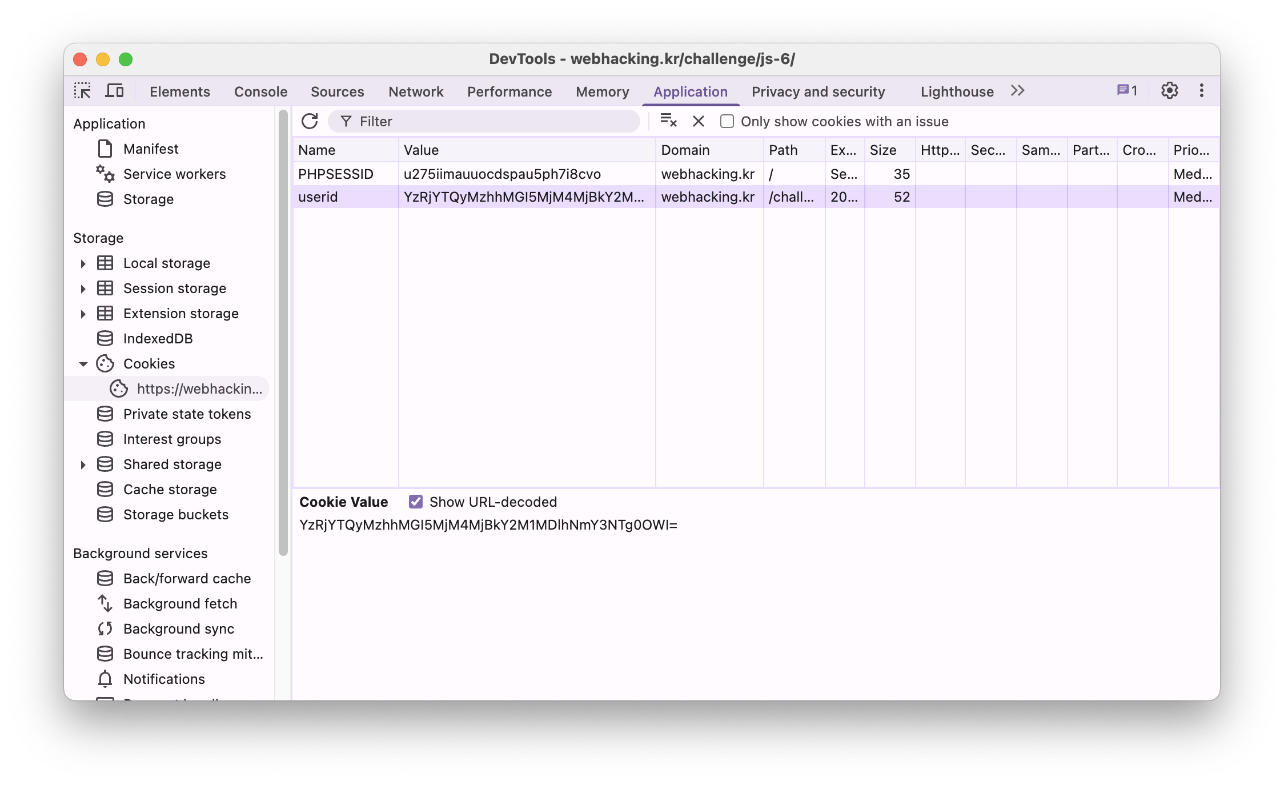Uncheck Show URL-decoded checkbox

[x=416, y=502]
